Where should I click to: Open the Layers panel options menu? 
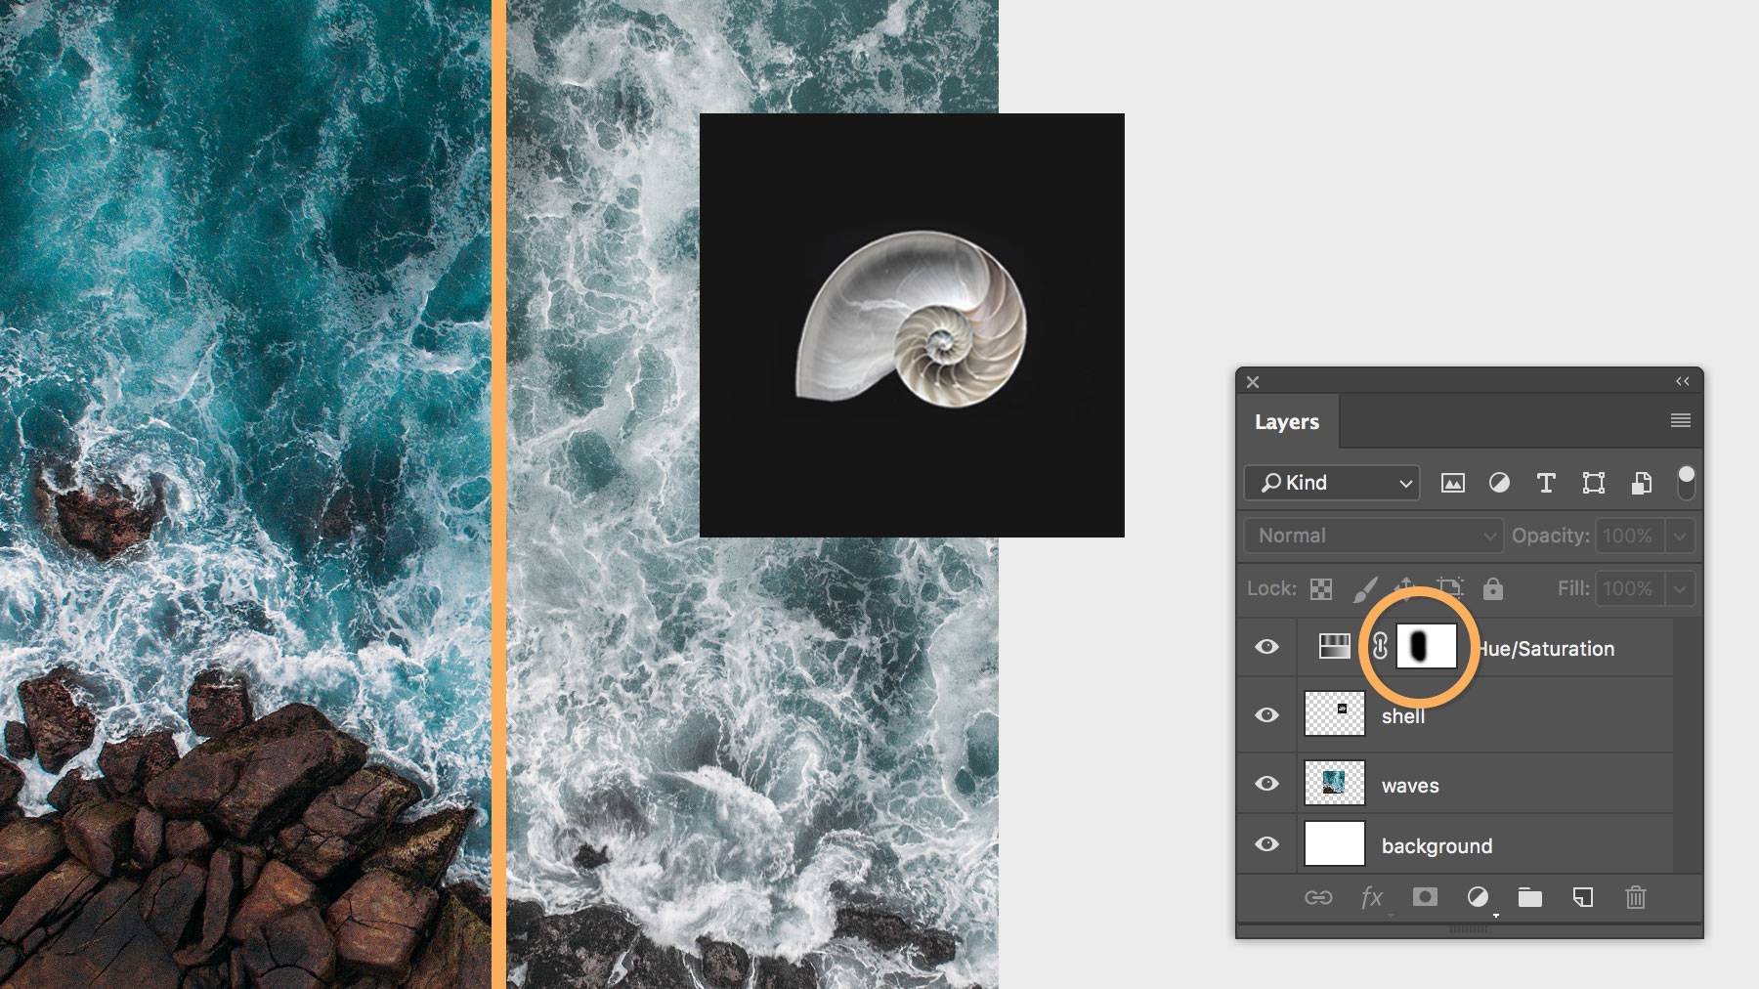pos(1680,420)
